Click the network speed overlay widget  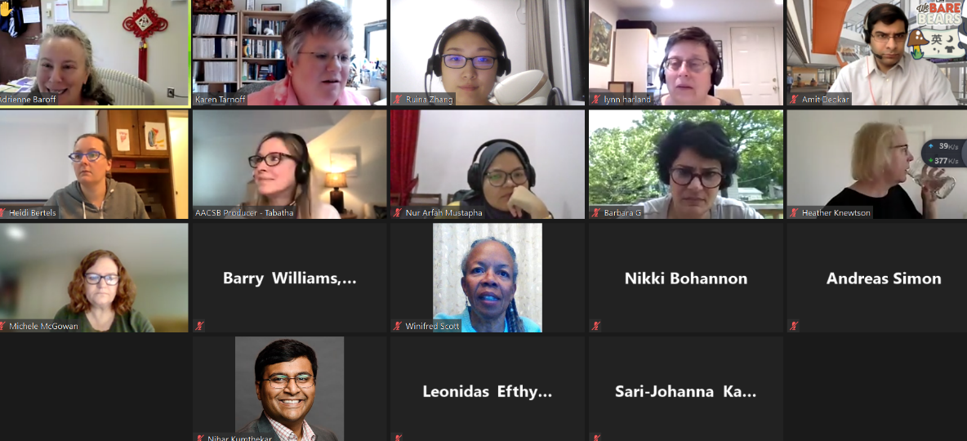tap(944, 154)
